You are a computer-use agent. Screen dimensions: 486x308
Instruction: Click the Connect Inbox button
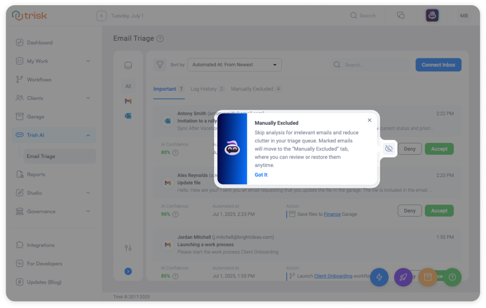tap(438, 65)
